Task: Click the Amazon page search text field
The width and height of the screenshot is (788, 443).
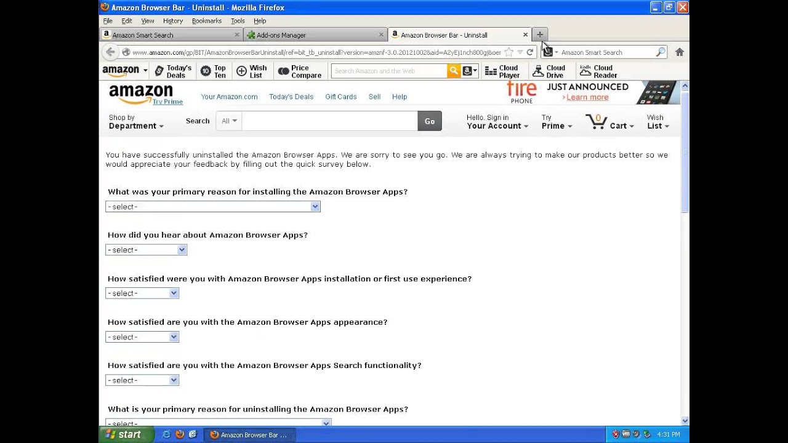Action: pos(330,121)
